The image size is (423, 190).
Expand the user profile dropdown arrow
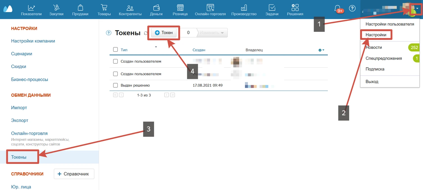(417, 9)
